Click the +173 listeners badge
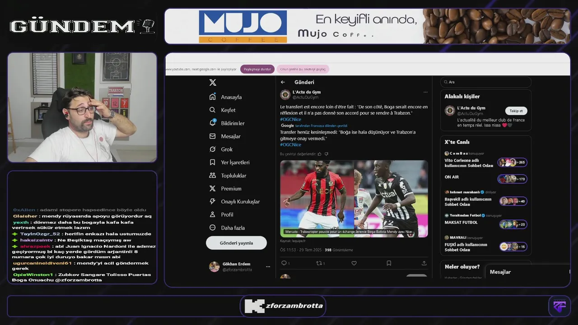 coord(512,179)
